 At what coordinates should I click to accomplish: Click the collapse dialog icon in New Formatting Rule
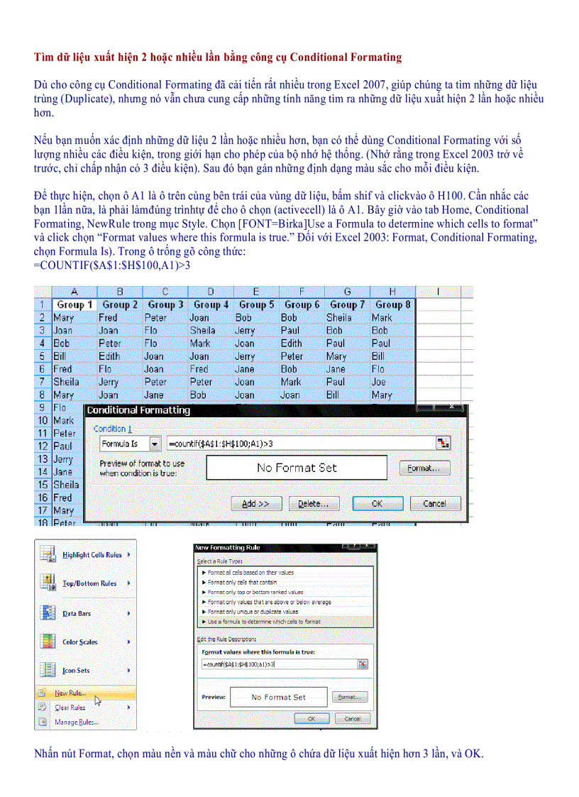click(363, 664)
